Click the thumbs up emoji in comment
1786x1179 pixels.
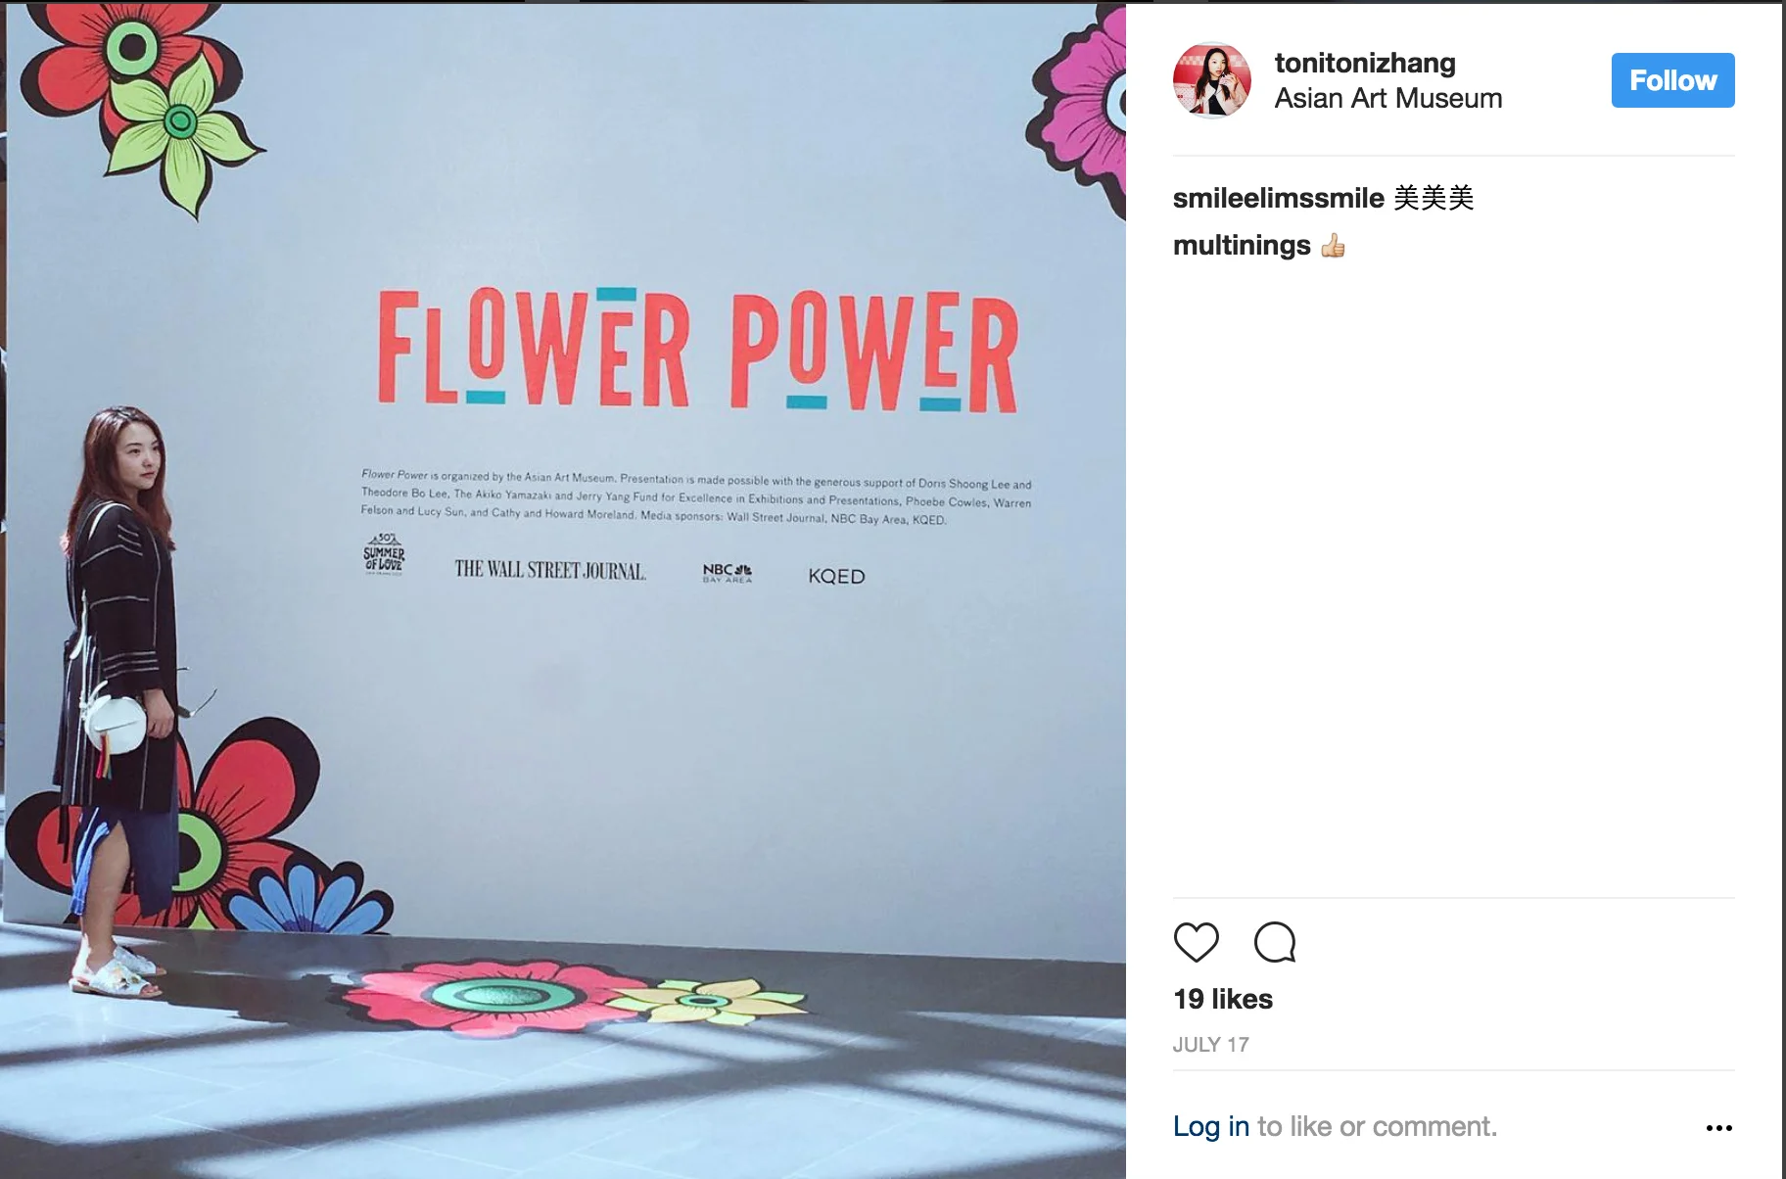(x=1333, y=246)
